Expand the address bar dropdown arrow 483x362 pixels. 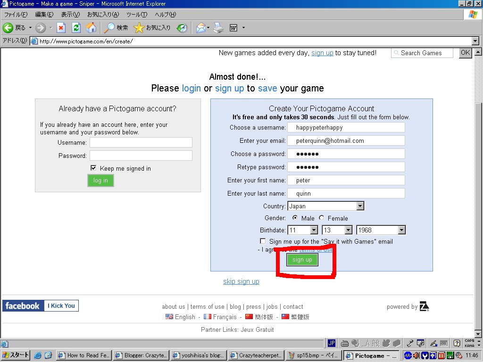coord(475,41)
